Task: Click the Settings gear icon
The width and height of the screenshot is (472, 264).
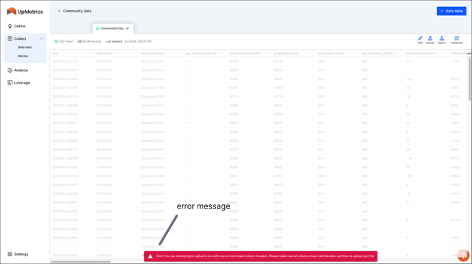Action: pyautogui.click(x=10, y=254)
